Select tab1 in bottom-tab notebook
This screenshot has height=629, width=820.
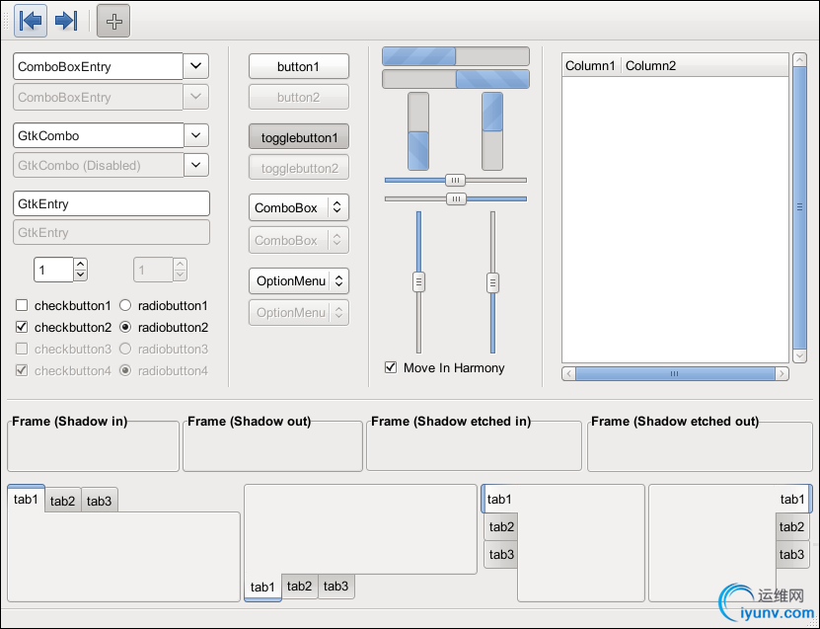click(x=262, y=588)
